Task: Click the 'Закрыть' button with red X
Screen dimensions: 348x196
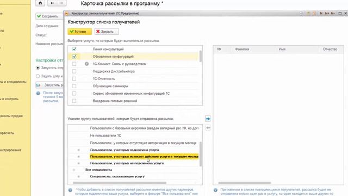Action: point(107,32)
